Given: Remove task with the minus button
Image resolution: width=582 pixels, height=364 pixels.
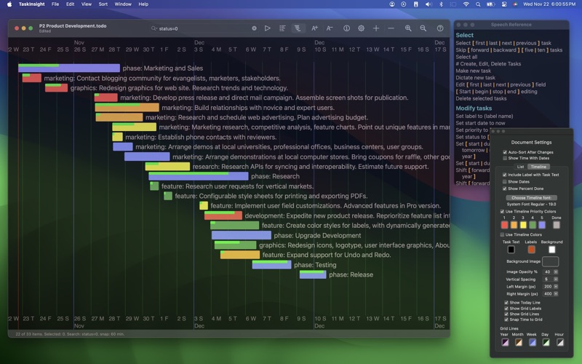Looking at the screenshot, I should 391,28.
